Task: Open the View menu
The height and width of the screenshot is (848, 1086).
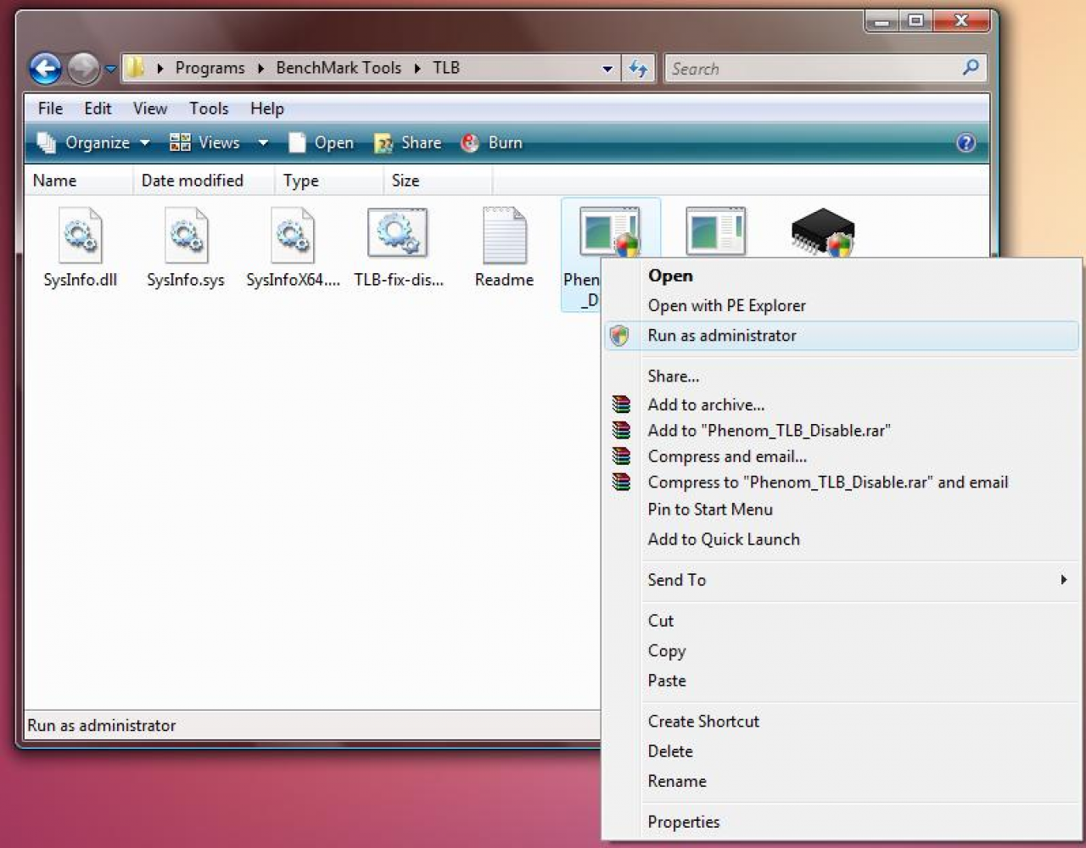Action: (x=150, y=109)
